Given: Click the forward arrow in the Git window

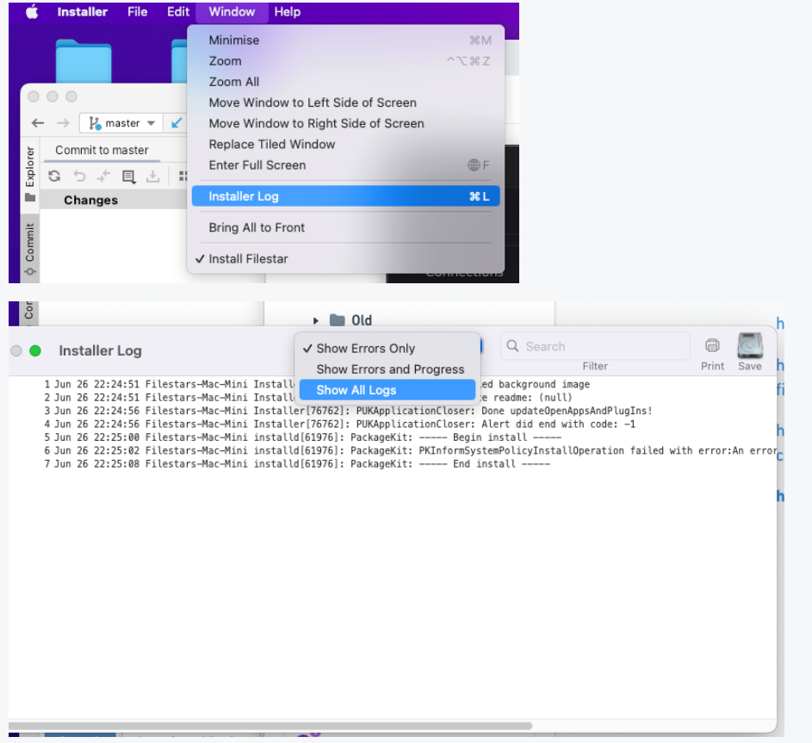Looking at the screenshot, I should (x=63, y=123).
